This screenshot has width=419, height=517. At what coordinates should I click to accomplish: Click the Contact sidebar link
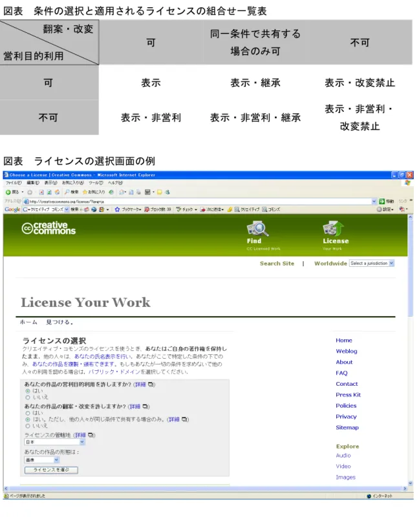347,384
